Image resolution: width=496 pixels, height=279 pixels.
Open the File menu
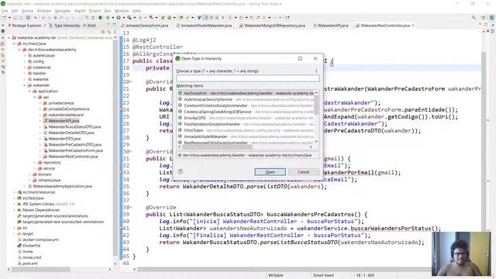coord(5,11)
